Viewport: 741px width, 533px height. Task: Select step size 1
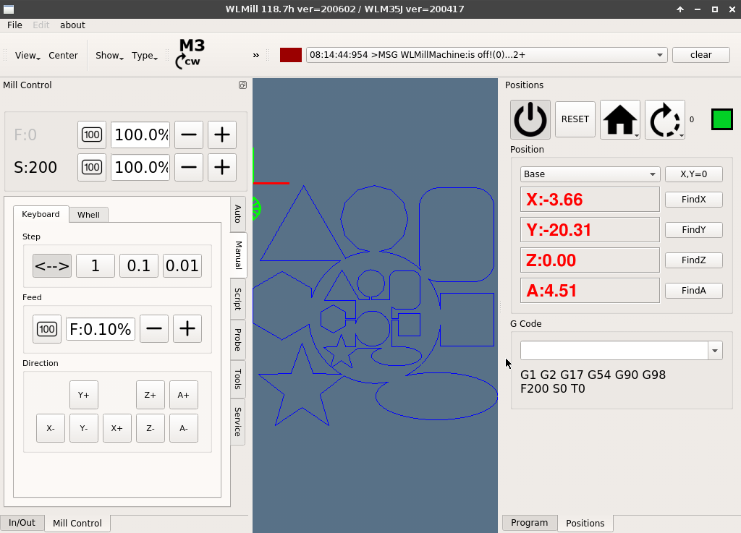tap(96, 266)
